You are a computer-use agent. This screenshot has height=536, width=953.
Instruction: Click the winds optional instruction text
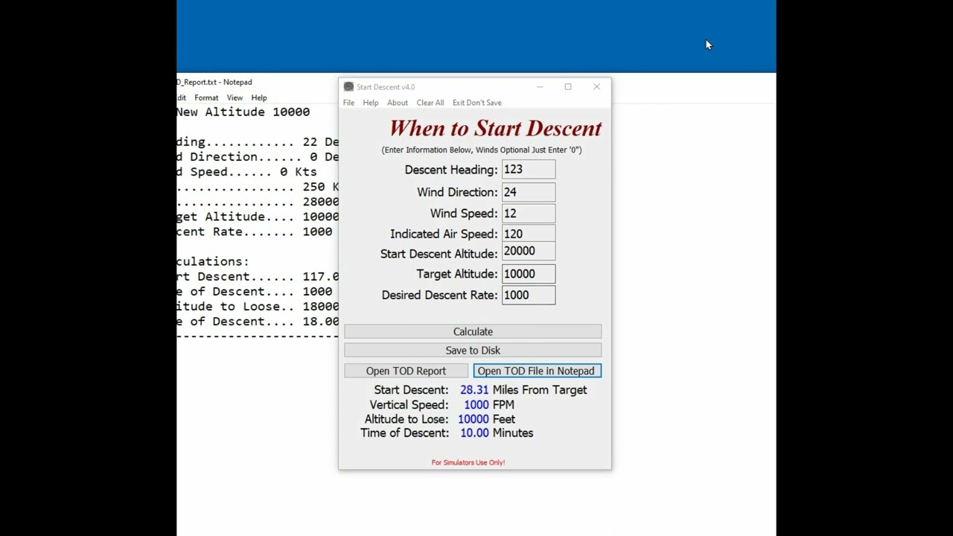coord(482,150)
